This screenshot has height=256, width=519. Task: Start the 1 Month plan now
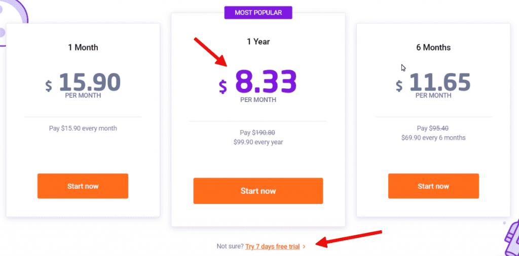point(83,186)
